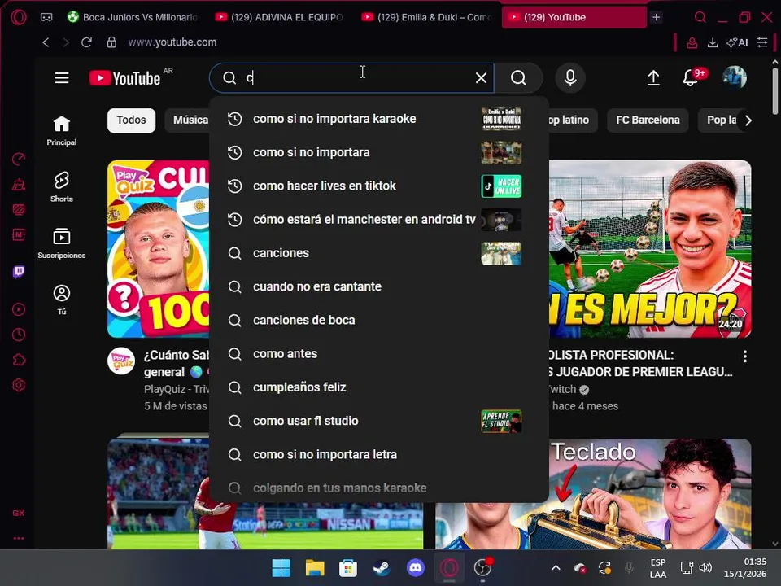
Task: Open the account avatar menu
Action: tap(734, 78)
